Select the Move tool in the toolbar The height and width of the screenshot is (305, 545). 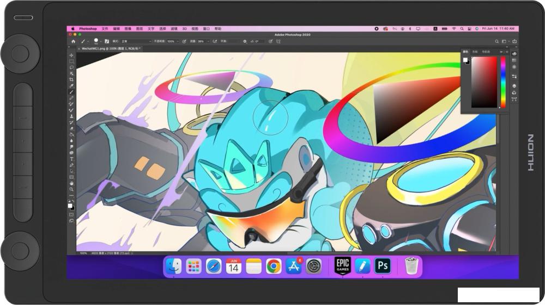[x=71, y=55]
